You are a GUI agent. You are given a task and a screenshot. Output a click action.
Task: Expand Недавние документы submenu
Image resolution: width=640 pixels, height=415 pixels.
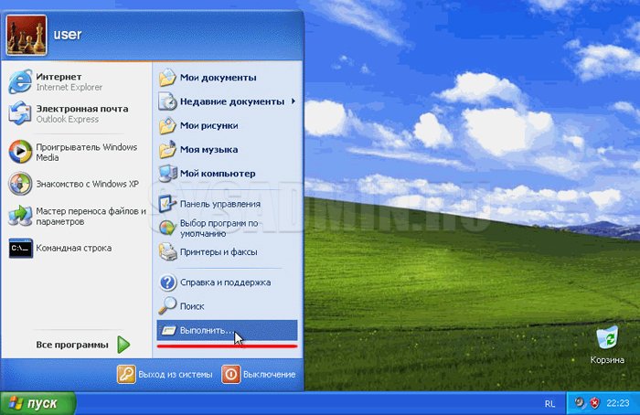pyautogui.click(x=231, y=101)
